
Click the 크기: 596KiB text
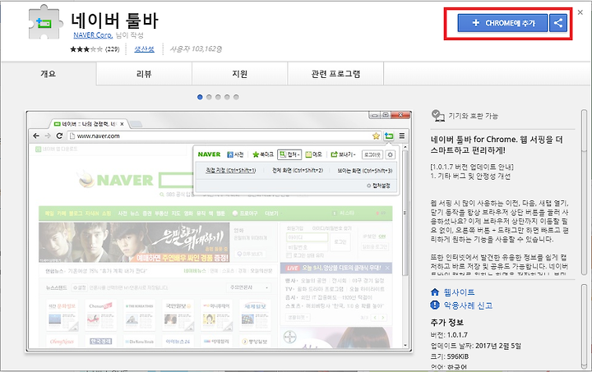click(450, 356)
